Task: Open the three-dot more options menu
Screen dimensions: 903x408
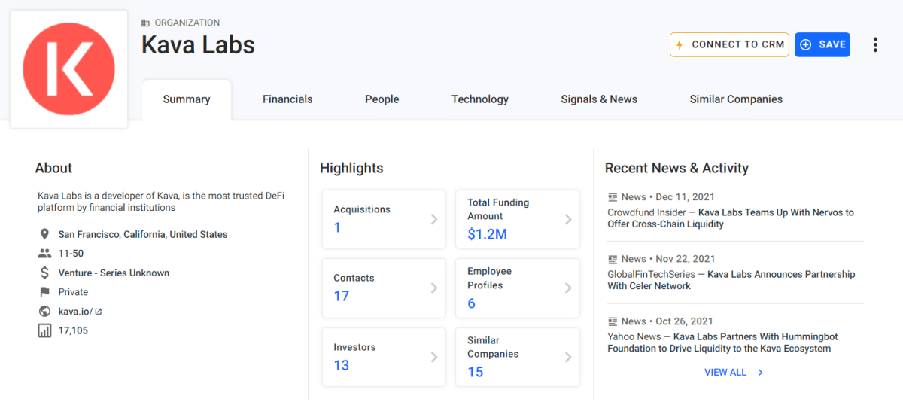Action: 875,45
